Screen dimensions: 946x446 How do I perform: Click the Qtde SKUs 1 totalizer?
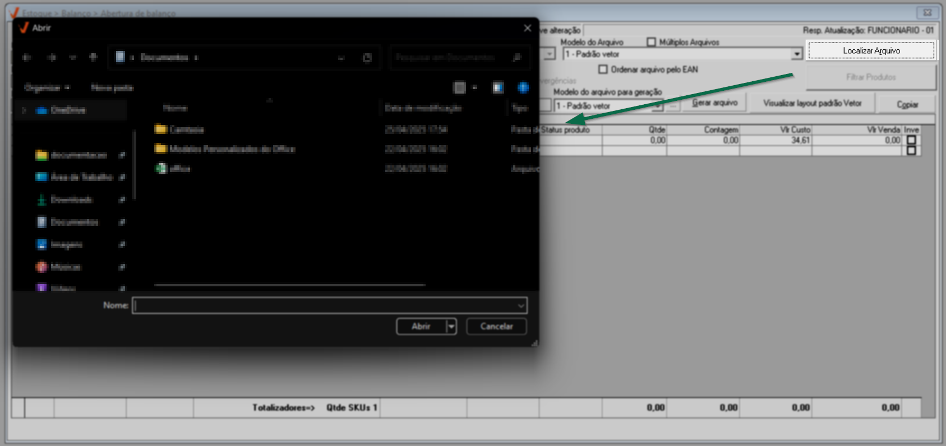(x=352, y=407)
